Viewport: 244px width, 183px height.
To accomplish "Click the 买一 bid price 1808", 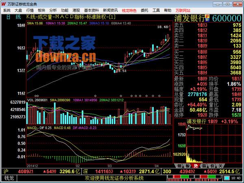I will pos(202,52).
